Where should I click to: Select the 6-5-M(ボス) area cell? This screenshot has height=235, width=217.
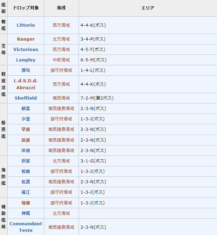[x=148, y=60]
